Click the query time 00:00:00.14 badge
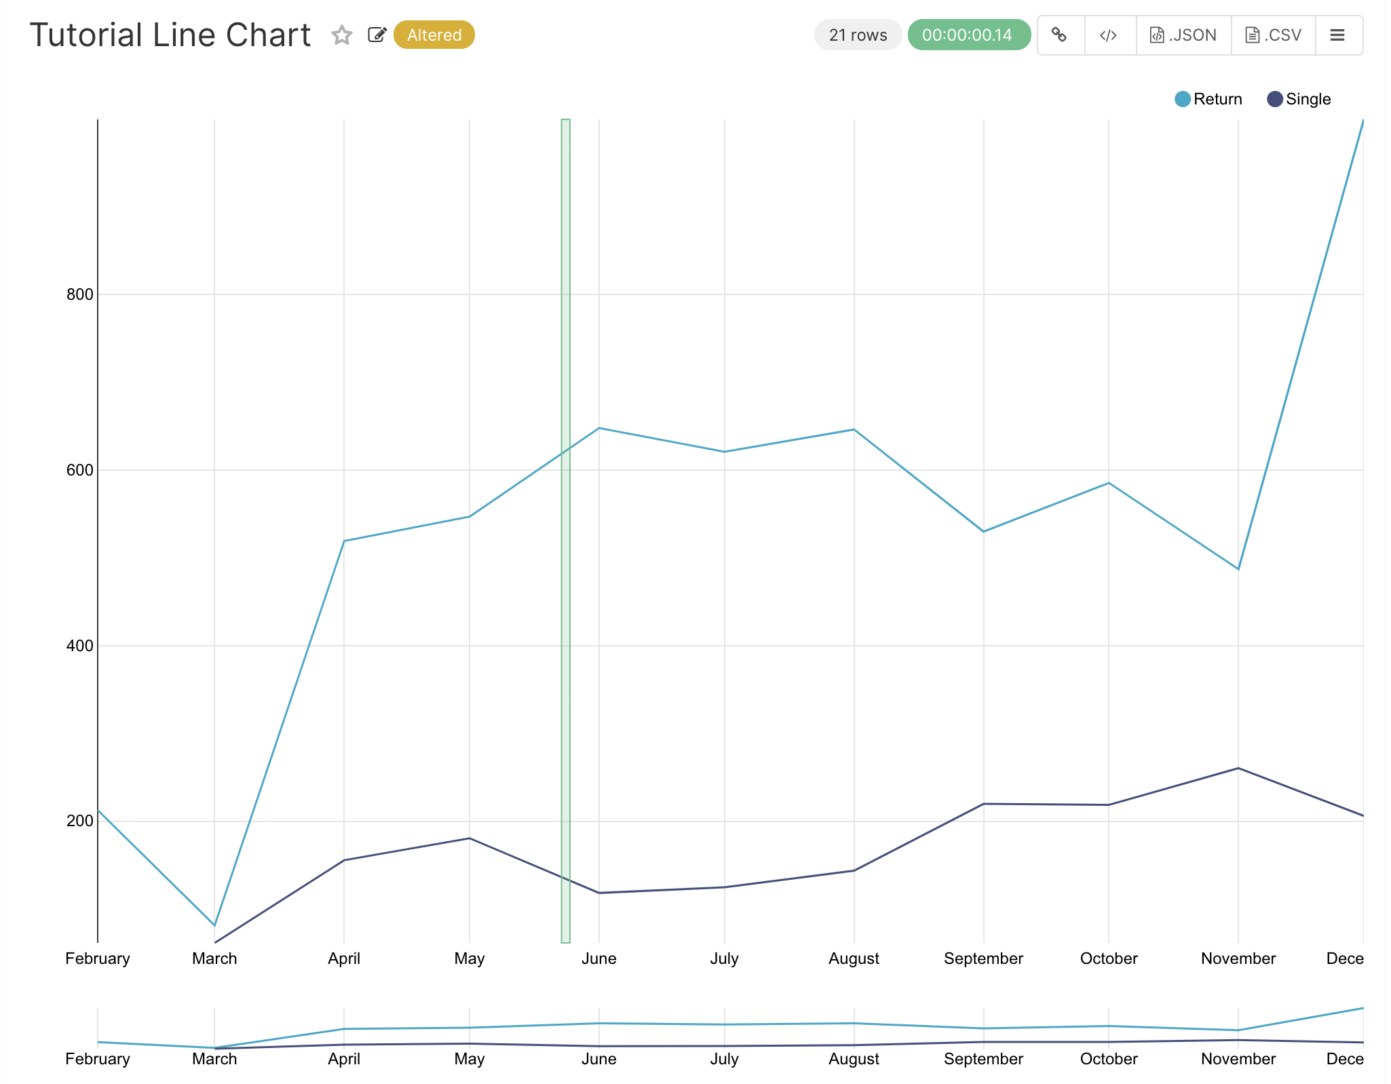Viewport: 1391px width, 1084px height. click(968, 35)
